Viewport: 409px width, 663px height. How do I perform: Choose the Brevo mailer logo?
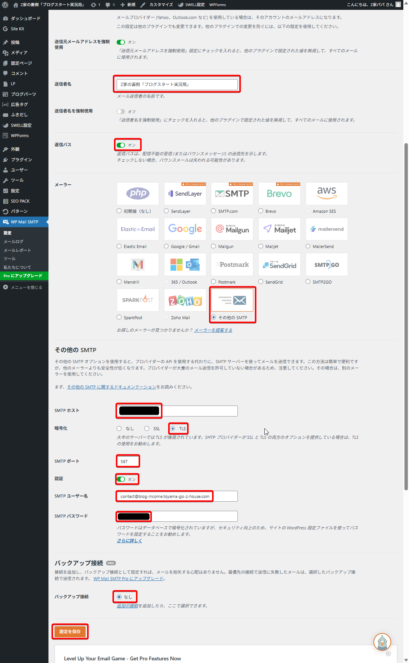279,193
